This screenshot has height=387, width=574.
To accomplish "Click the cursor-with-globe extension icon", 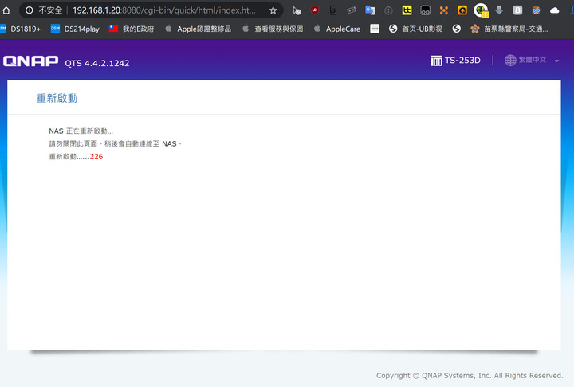I will (x=296, y=10).
